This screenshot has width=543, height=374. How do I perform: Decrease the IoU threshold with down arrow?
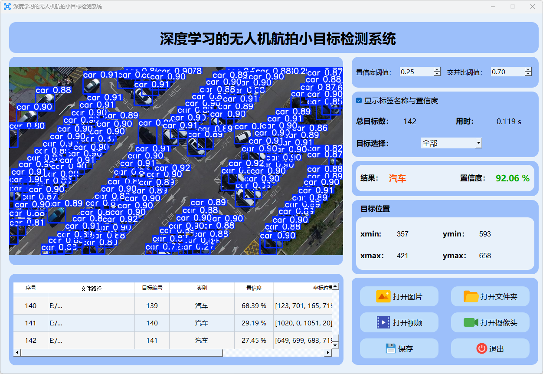pyautogui.click(x=528, y=74)
